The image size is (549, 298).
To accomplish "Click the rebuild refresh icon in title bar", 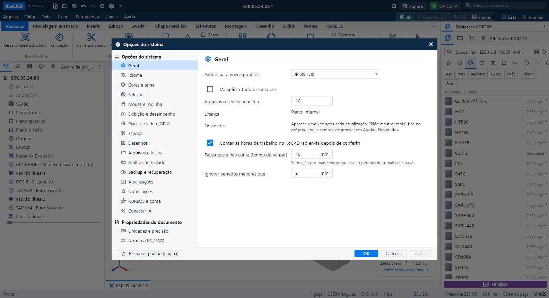I will (102, 6).
